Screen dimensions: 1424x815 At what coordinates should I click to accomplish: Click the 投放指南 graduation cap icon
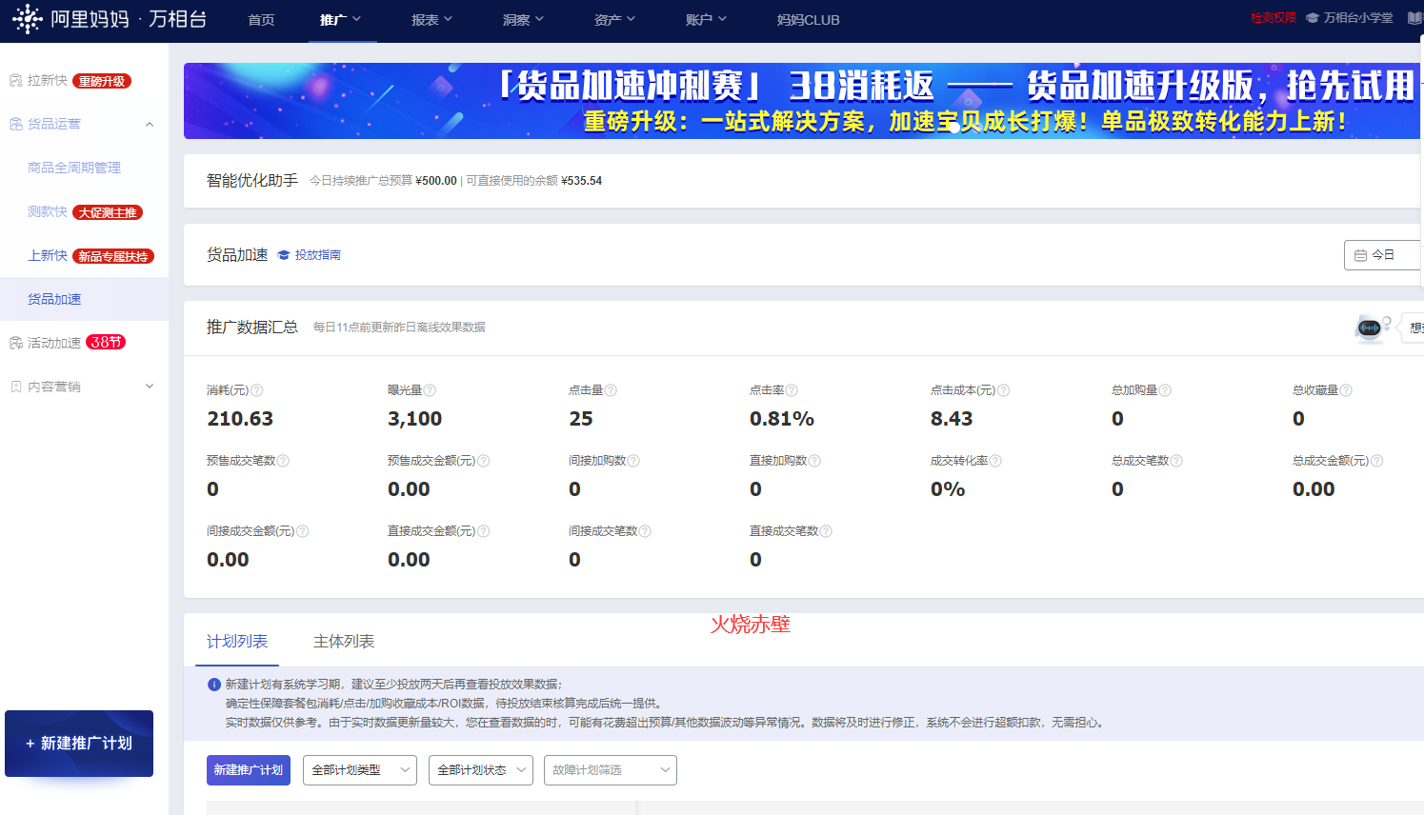pos(284,255)
